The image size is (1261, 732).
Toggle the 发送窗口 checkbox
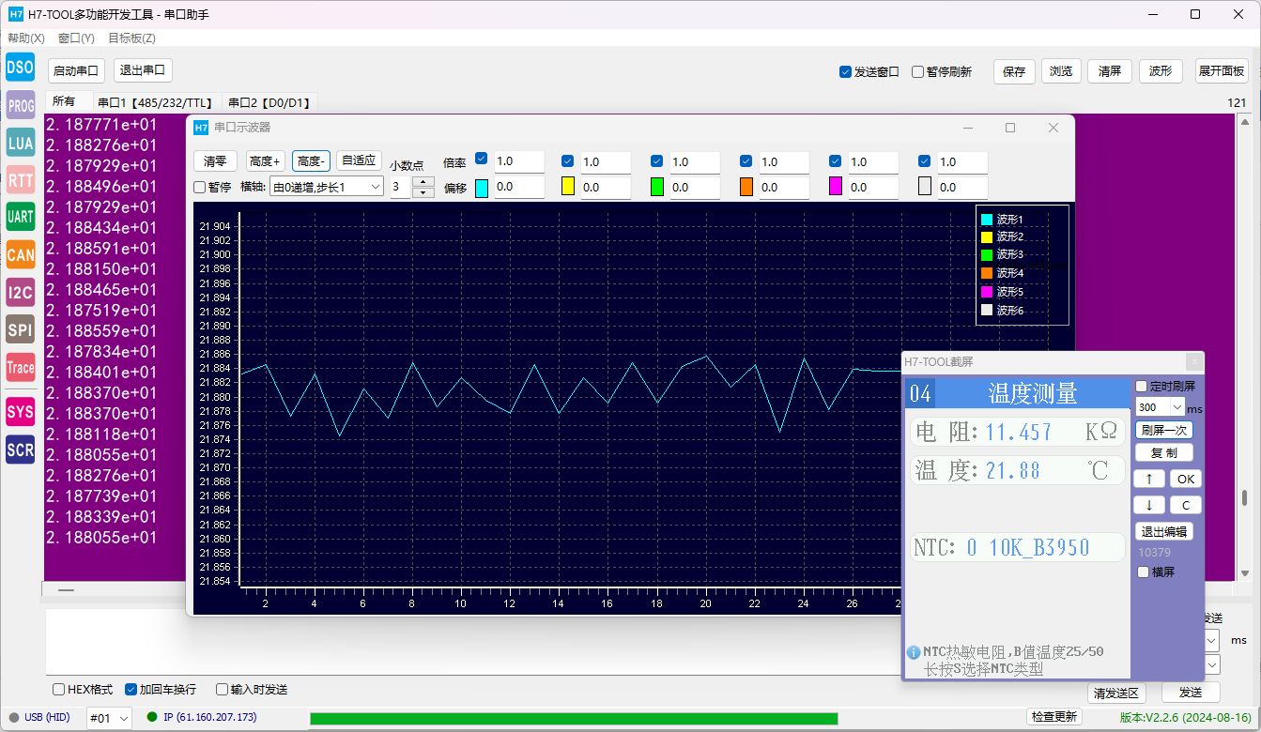845,71
